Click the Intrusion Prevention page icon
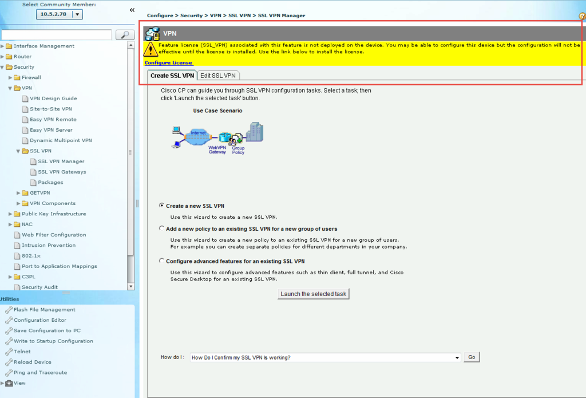This screenshot has width=586, height=398. (17, 245)
